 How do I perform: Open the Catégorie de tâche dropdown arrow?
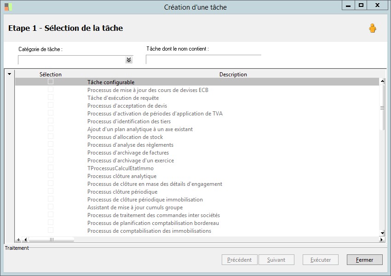tap(129, 60)
